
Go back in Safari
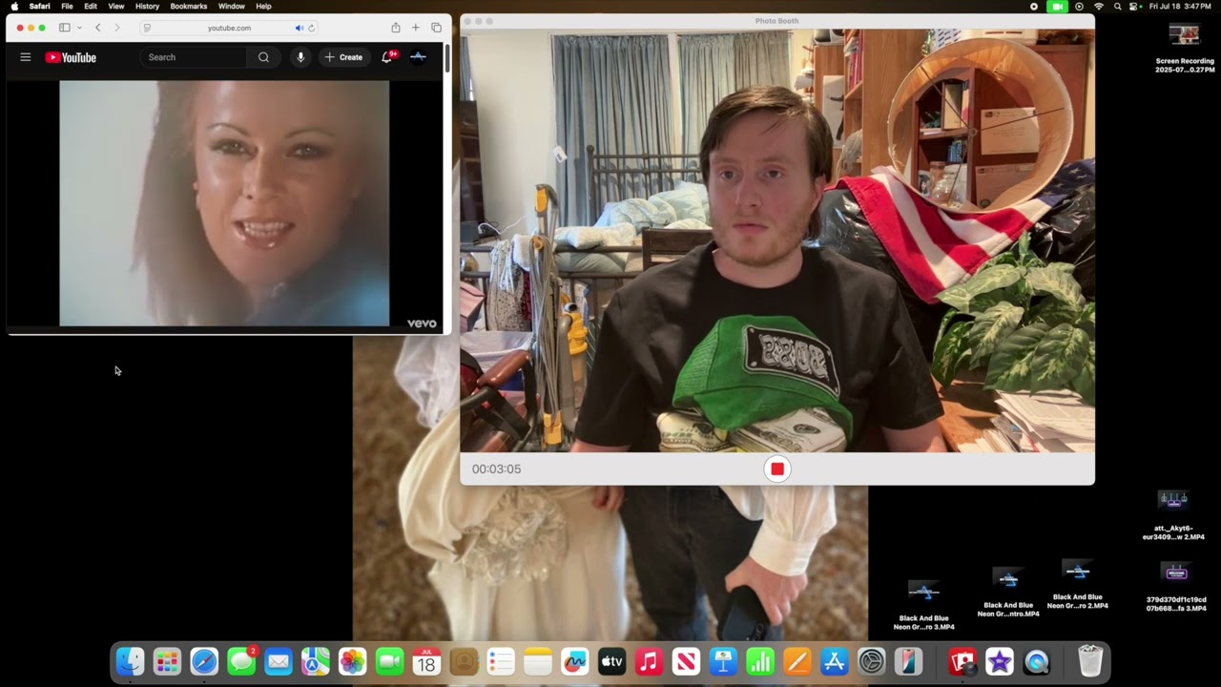(x=97, y=28)
